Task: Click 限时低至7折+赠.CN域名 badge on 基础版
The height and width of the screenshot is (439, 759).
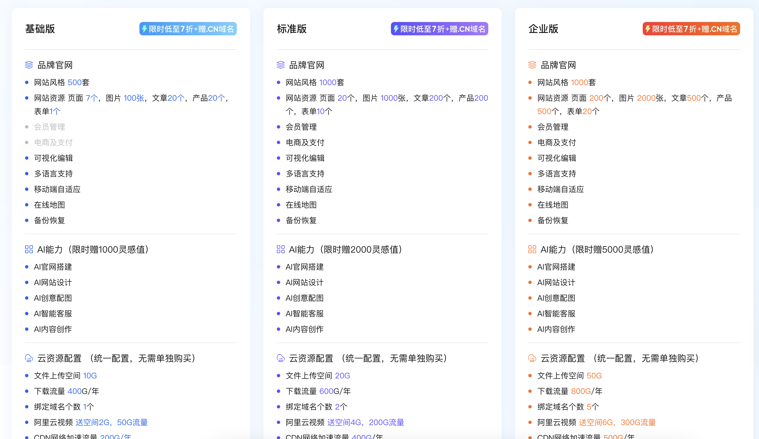Action: (188, 29)
